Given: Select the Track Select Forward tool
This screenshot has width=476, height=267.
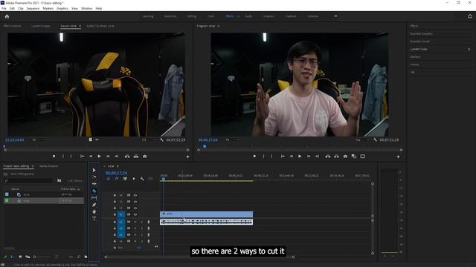Looking at the screenshot, I should [x=94, y=177].
